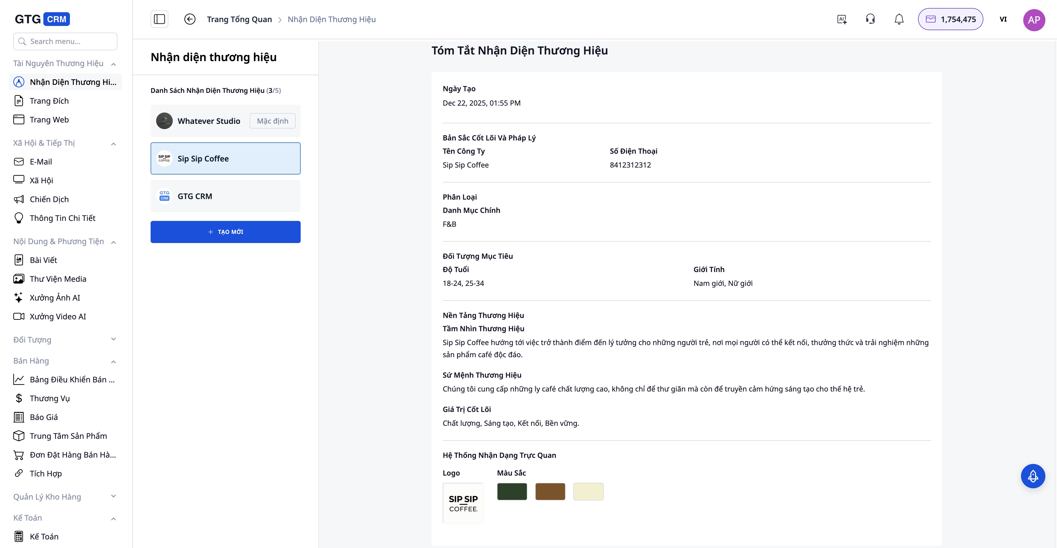Click the Trang Tổng Quan breadcrumb
The image size is (1057, 548).
(239, 19)
